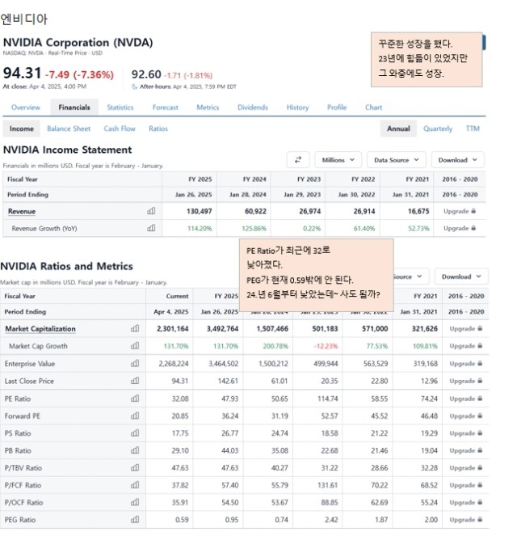517x536 pixels.
Task: Click Forward PE current value 20.85
Action: coord(180,416)
